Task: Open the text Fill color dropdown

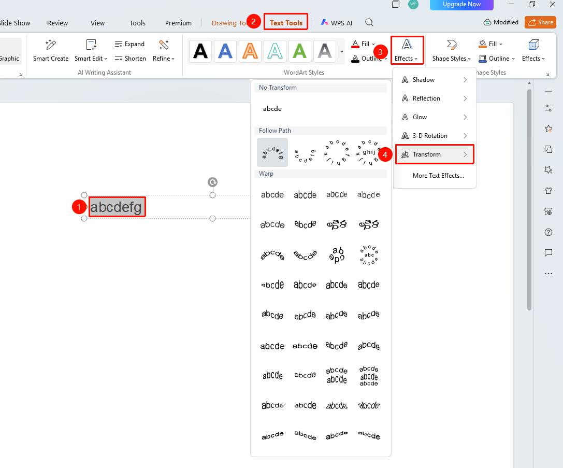Action: click(364, 44)
